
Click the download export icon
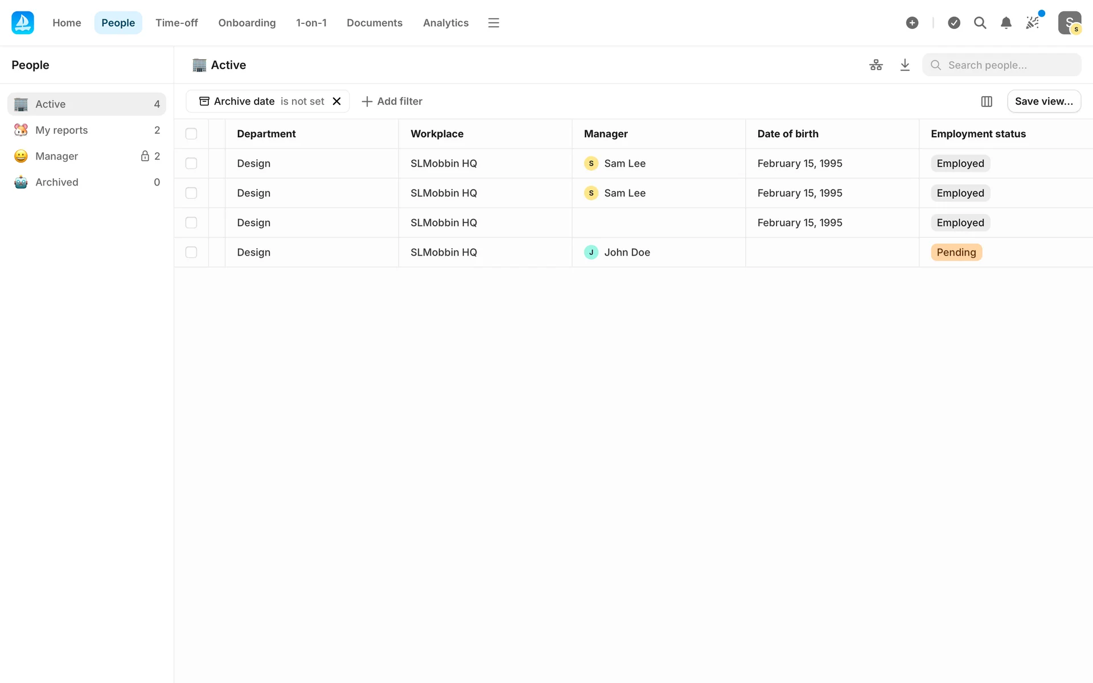click(x=905, y=65)
